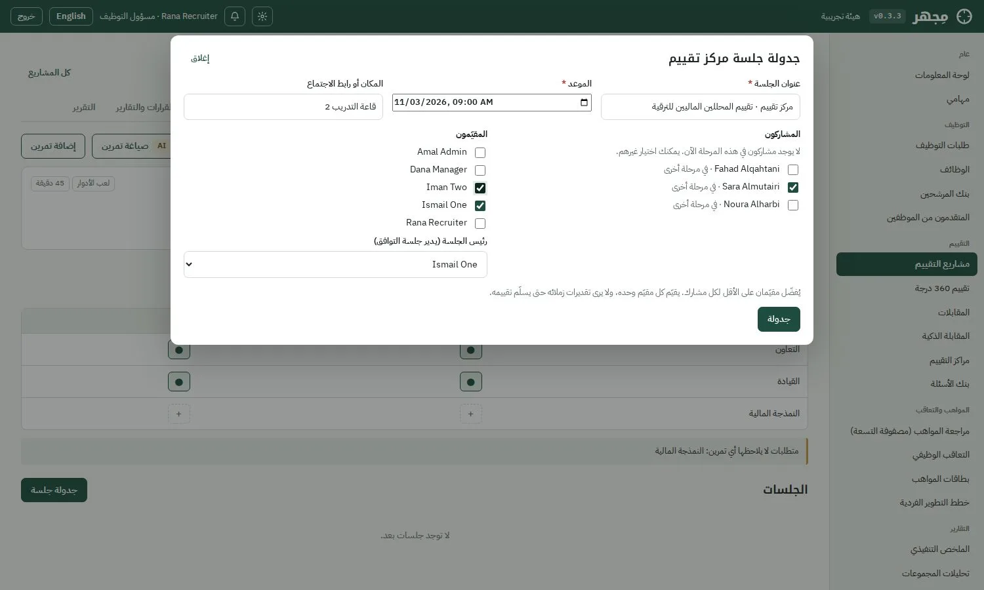Viewport: 984px width, 590px height.
Task: Click the session title input field
Action: click(701, 107)
